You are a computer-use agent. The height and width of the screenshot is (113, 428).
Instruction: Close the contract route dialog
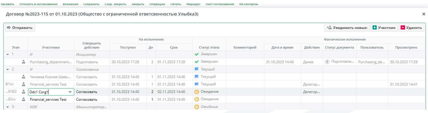(424, 14)
